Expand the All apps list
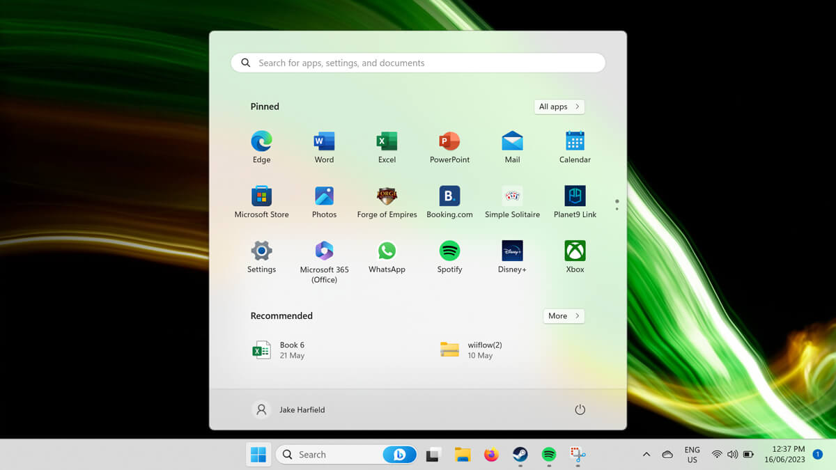This screenshot has width=836, height=470. tap(559, 107)
